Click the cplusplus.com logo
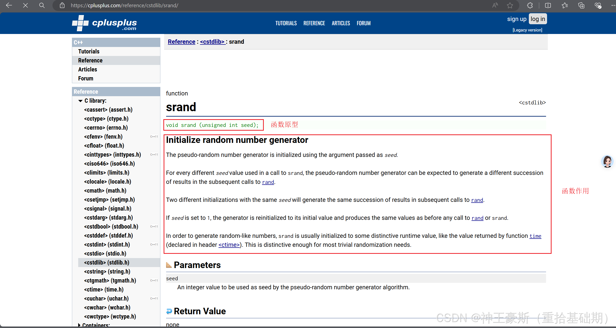This screenshot has width=616, height=328. pos(104,23)
